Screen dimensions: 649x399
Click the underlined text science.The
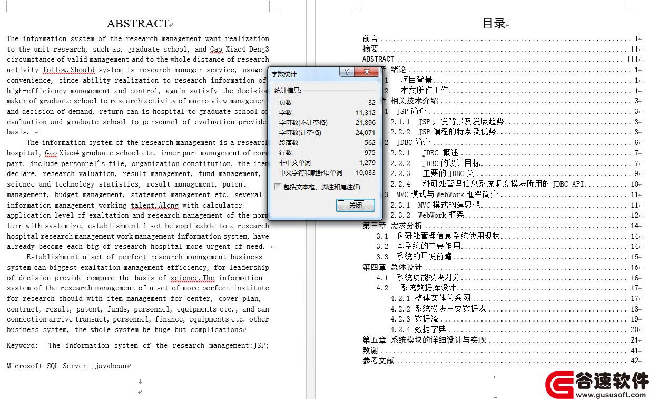point(192,278)
